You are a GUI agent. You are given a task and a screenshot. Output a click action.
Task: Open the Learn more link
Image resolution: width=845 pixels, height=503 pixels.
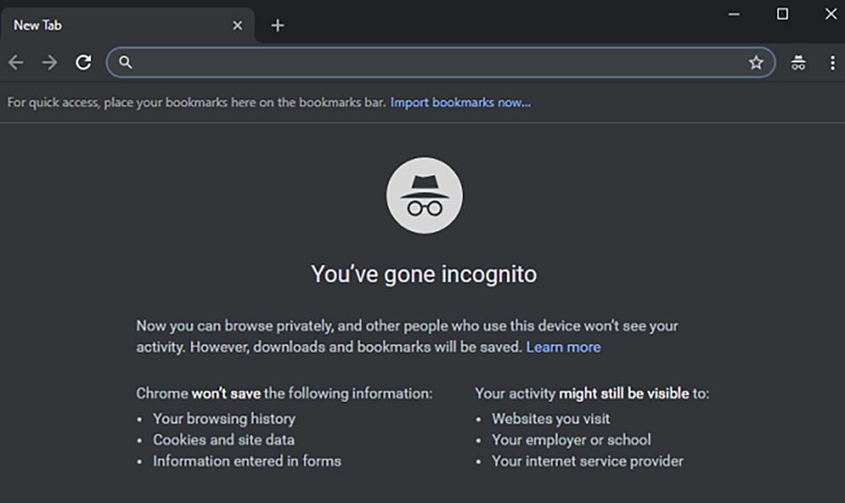(x=563, y=347)
